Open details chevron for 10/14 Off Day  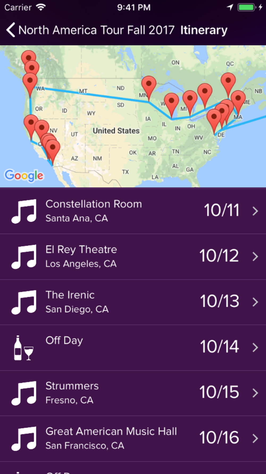click(x=255, y=348)
